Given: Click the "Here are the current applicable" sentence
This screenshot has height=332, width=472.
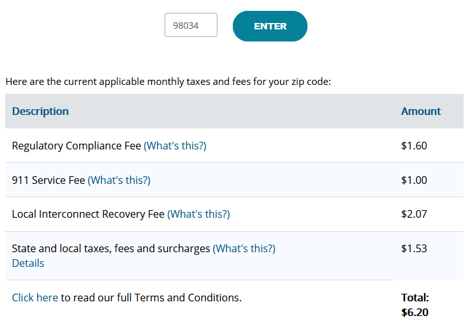Looking at the screenshot, I should (x=168, y=82).
